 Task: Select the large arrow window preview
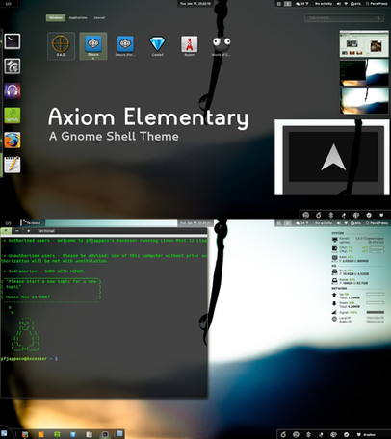[332, 157]
